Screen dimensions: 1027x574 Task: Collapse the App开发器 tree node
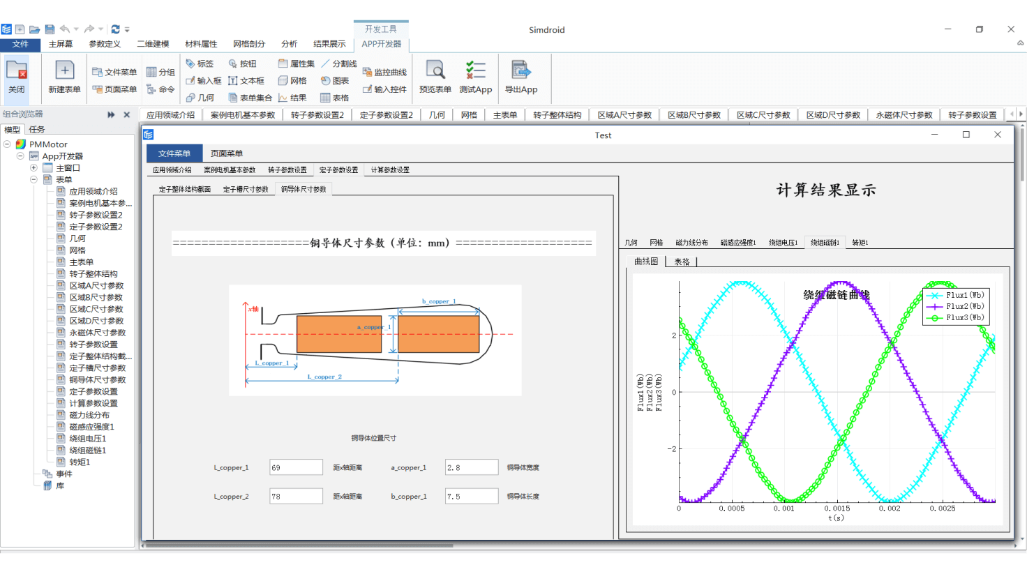[20, 156]
